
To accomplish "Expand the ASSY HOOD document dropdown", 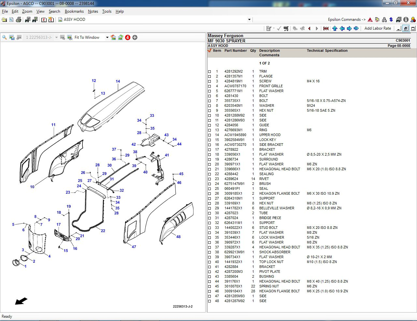I will 249,20.
